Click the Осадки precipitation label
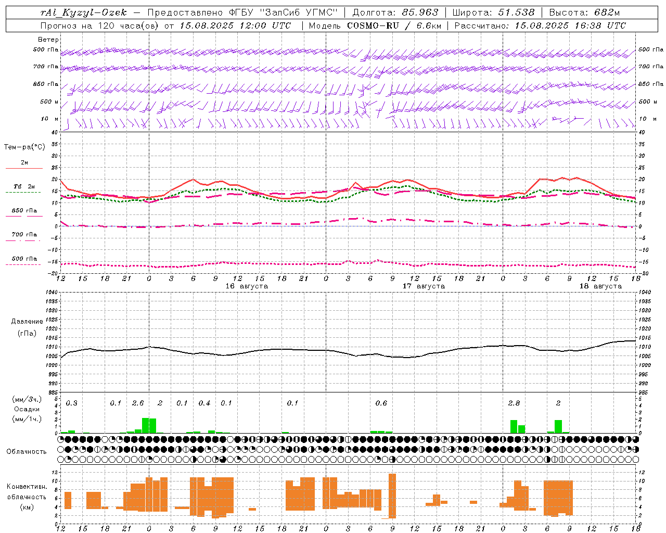 27,409
